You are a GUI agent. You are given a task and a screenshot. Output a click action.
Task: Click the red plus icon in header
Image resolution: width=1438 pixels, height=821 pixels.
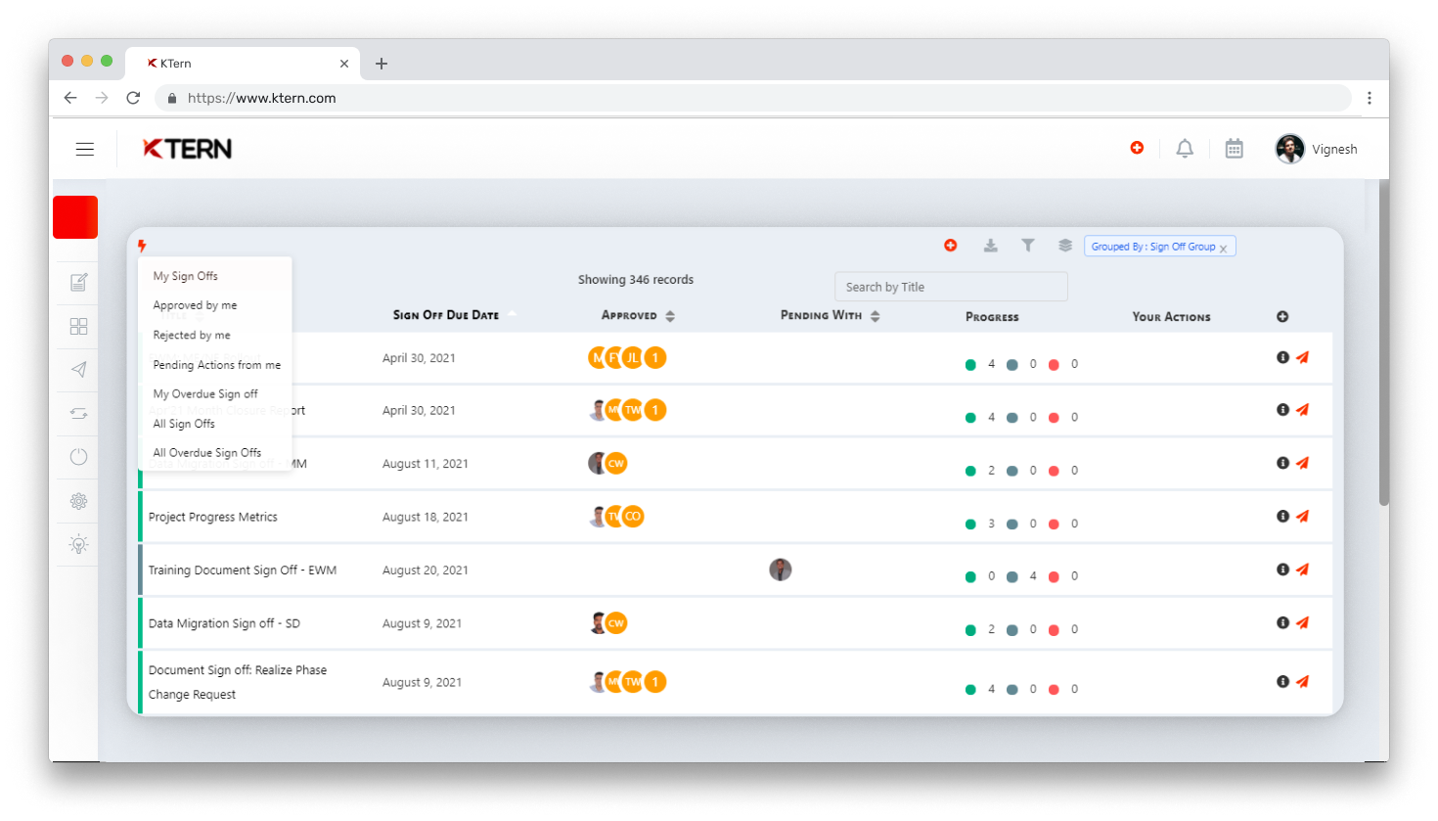pyautogui.click(x=1137, y=148)
